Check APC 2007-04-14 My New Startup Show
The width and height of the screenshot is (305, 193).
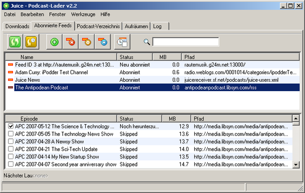[11, 157]
